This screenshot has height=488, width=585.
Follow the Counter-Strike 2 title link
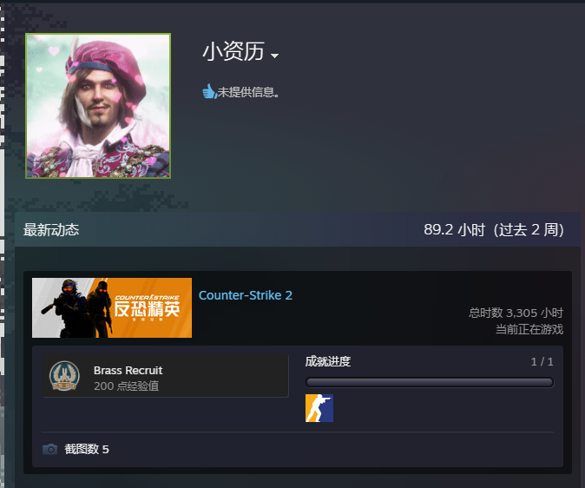(246, 295)
